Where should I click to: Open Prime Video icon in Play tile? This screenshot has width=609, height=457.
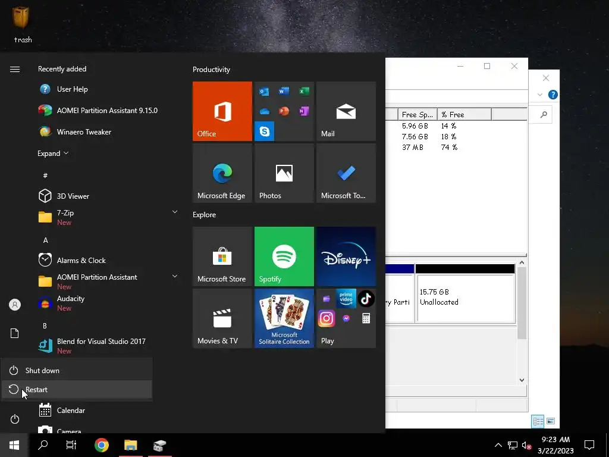tap(346, 299)
